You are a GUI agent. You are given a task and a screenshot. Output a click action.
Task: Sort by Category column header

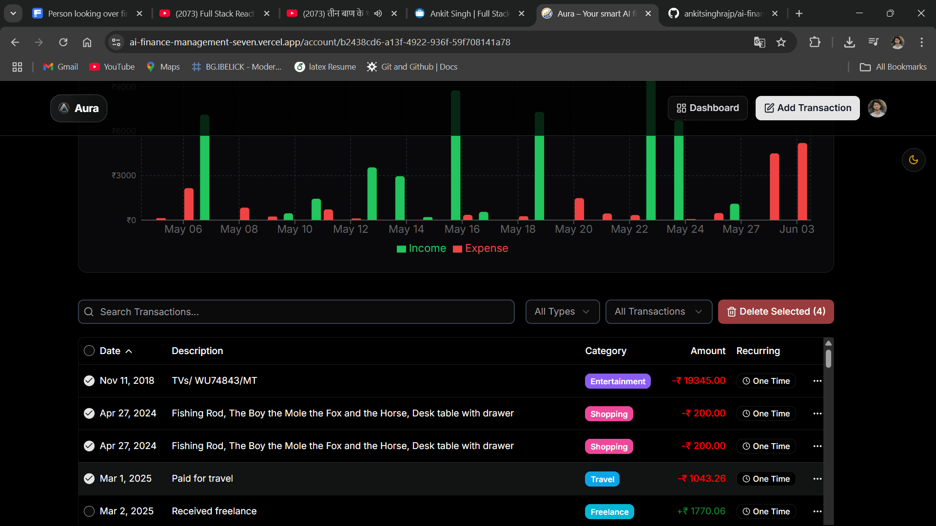(605, 351)
